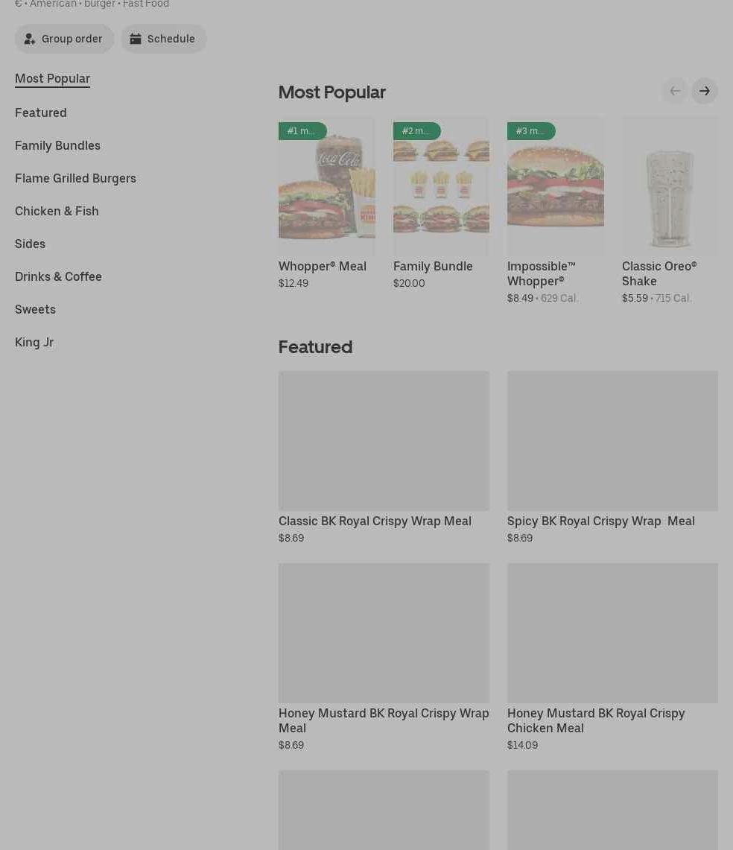The width and height of the screenshot is (733, 850).
Task: Go to Flame Grilled Burgers section
Action: (x=75, y=178)
